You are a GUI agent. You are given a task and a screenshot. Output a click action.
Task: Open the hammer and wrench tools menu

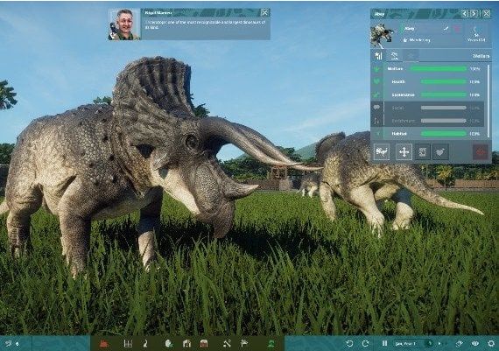point(227,344)
